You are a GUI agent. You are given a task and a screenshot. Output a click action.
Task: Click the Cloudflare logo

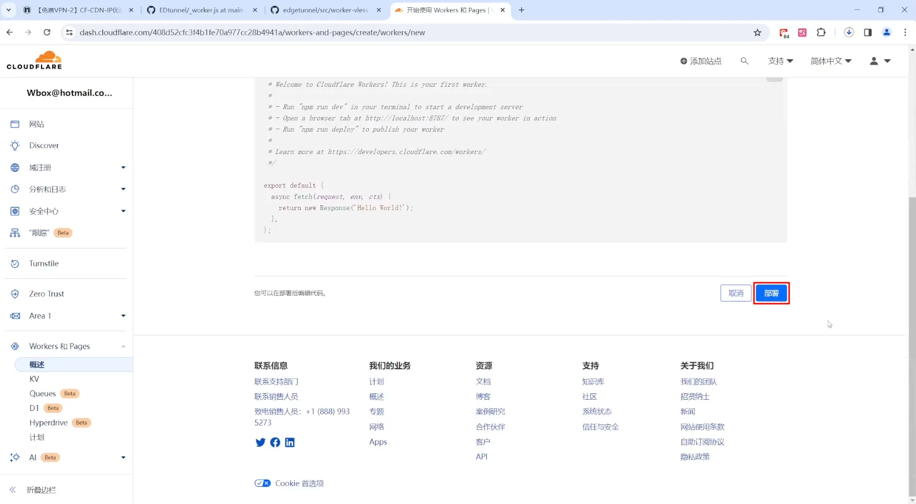(34, 60)
